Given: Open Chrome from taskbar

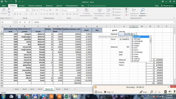Looking at the screenshot, I should click(27, 97).
